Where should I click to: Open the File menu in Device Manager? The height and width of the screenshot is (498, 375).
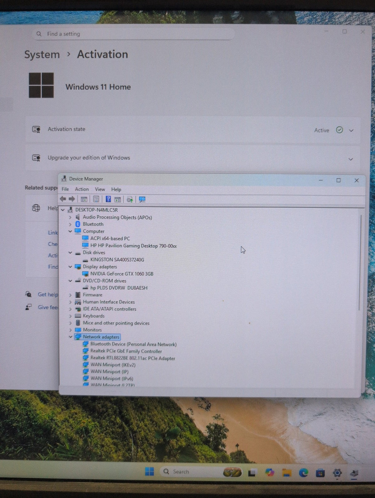(x=65, y=189)
